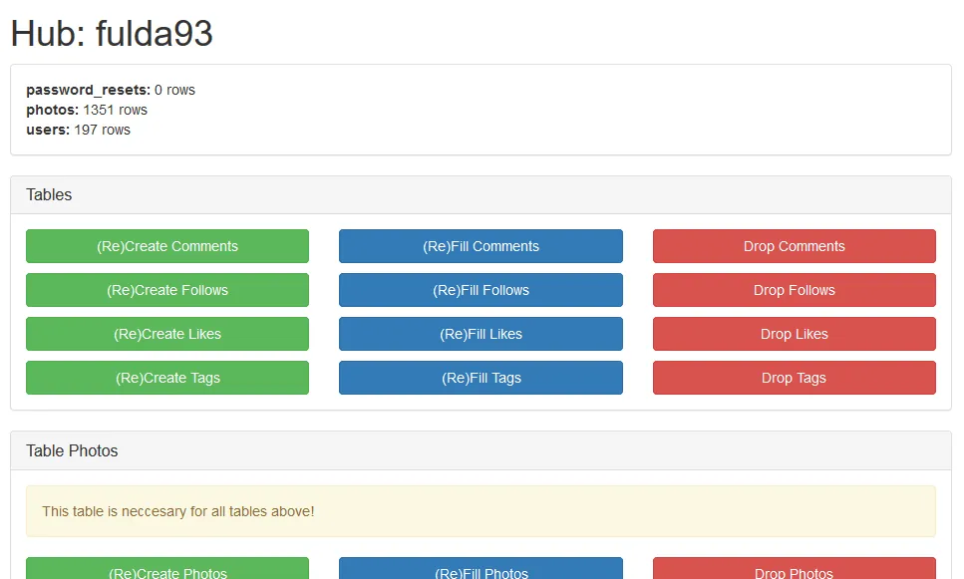Click the (Re)Create Comments button
Image resolution: width=964 pixels, height=579 pixels.
pyautogui.click(x=167, y=246)
